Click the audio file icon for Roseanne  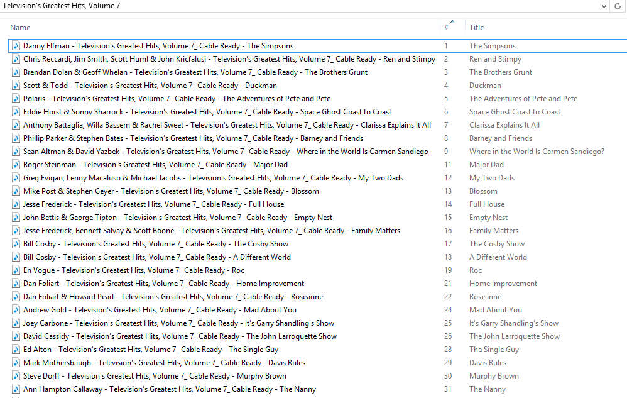click(x=16, y=297)
